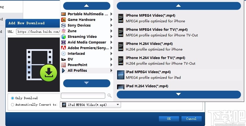Click the iPhone H.264 Video(*.mp4) phone icon

[x=121, y=47]
